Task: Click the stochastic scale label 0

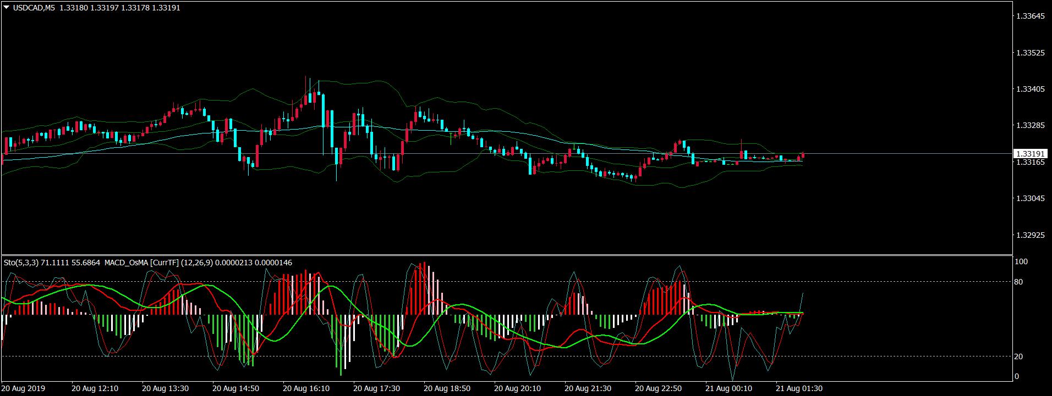Action: pos(1017,376)
